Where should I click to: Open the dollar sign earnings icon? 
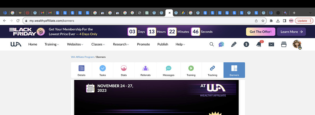click(x=246, y=44)
